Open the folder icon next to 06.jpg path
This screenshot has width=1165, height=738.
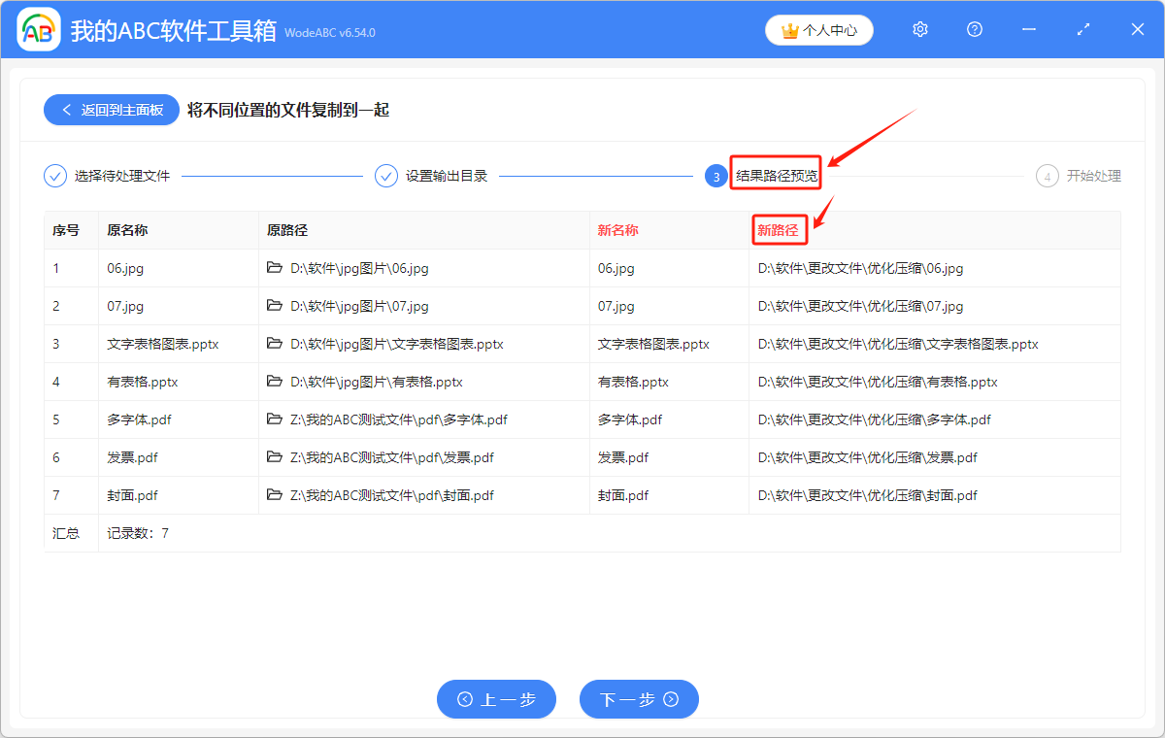tap(275, 268)
